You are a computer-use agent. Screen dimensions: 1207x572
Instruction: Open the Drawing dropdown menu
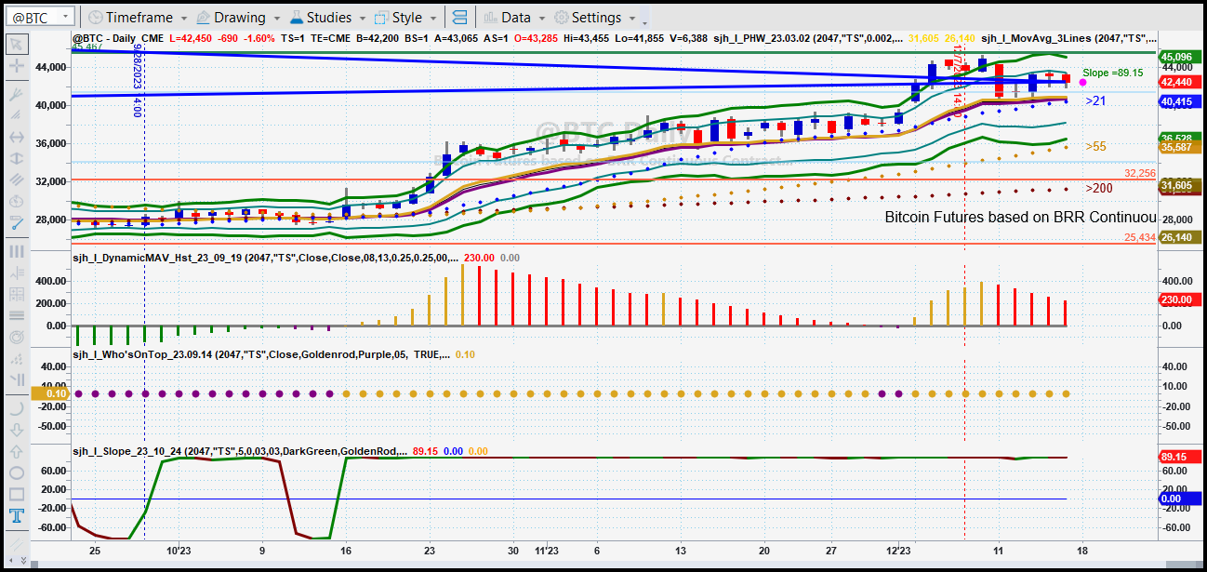point(237,18)
